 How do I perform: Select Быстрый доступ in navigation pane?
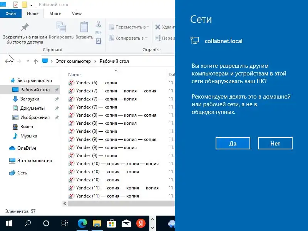[x=31, y=80]
